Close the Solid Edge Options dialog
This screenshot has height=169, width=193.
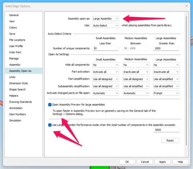tap(186, 6)
